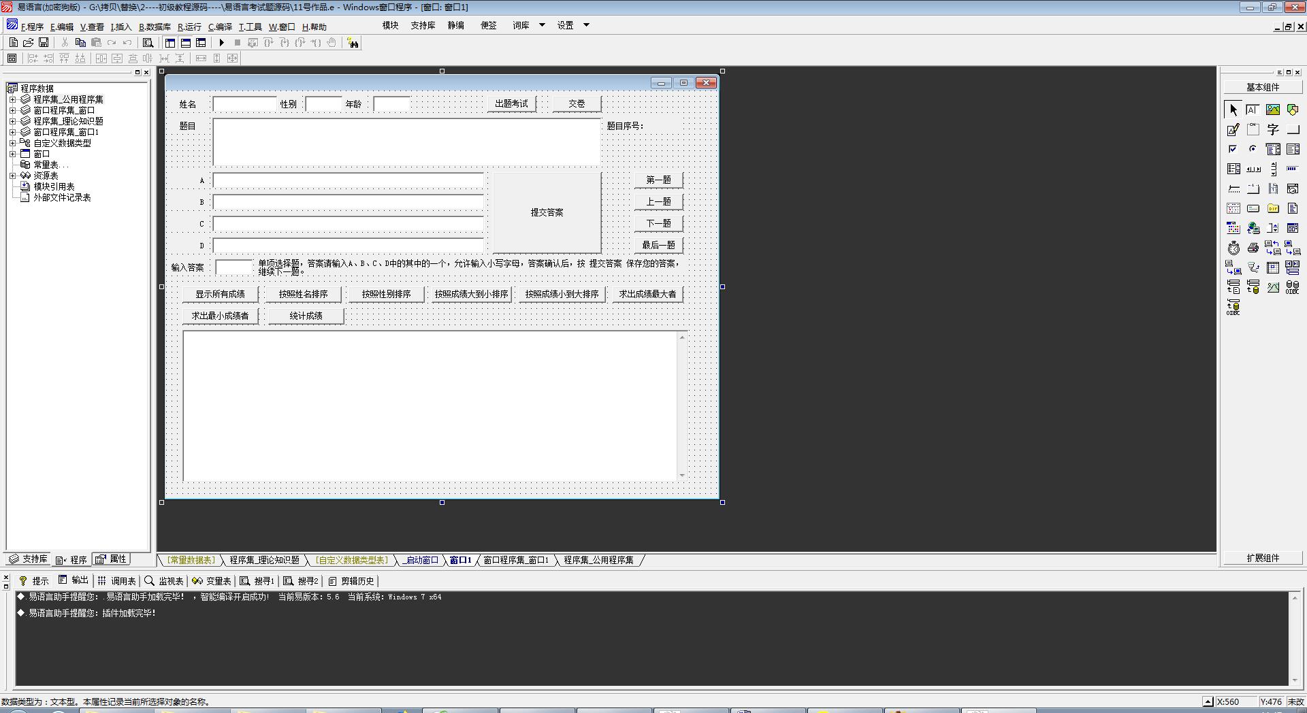Open the dropdown arrow next to 设置
The width and height of the screenshot is (1307, 713).
586,25
